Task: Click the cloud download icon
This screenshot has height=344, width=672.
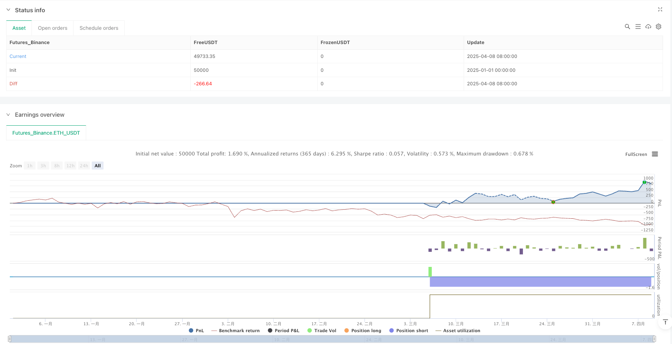Action: 648,27
